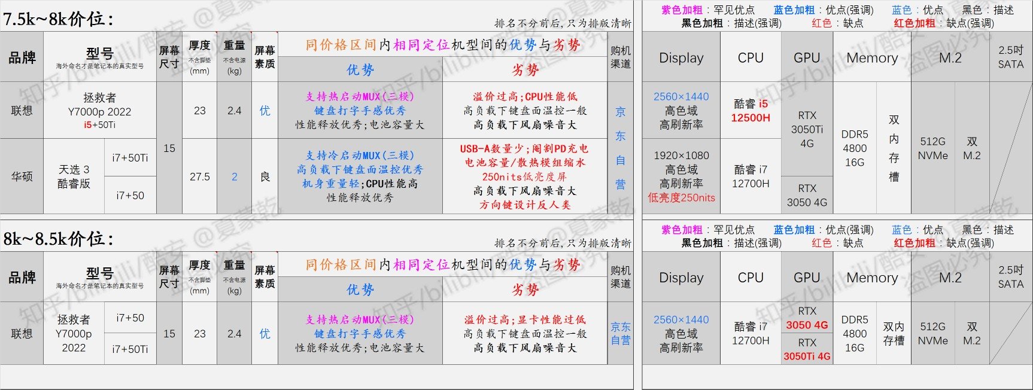Open the vertical 京东自营 purchase channel link
This screenshot has width=1033, height=390.
621,148
